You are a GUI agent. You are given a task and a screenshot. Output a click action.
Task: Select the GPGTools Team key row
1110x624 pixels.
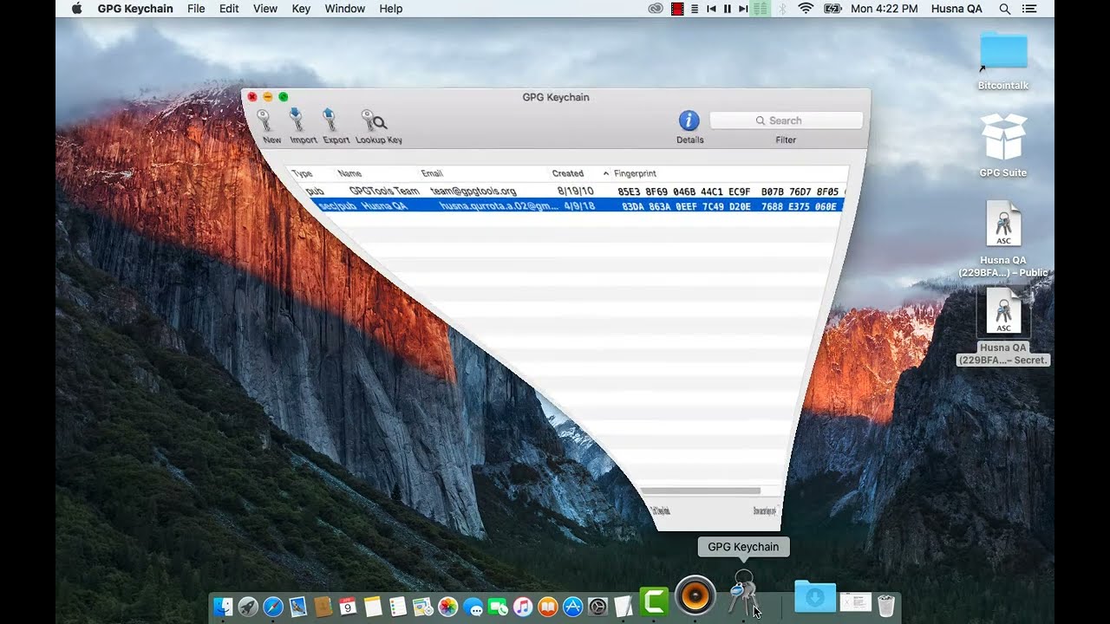pos(572,191)
